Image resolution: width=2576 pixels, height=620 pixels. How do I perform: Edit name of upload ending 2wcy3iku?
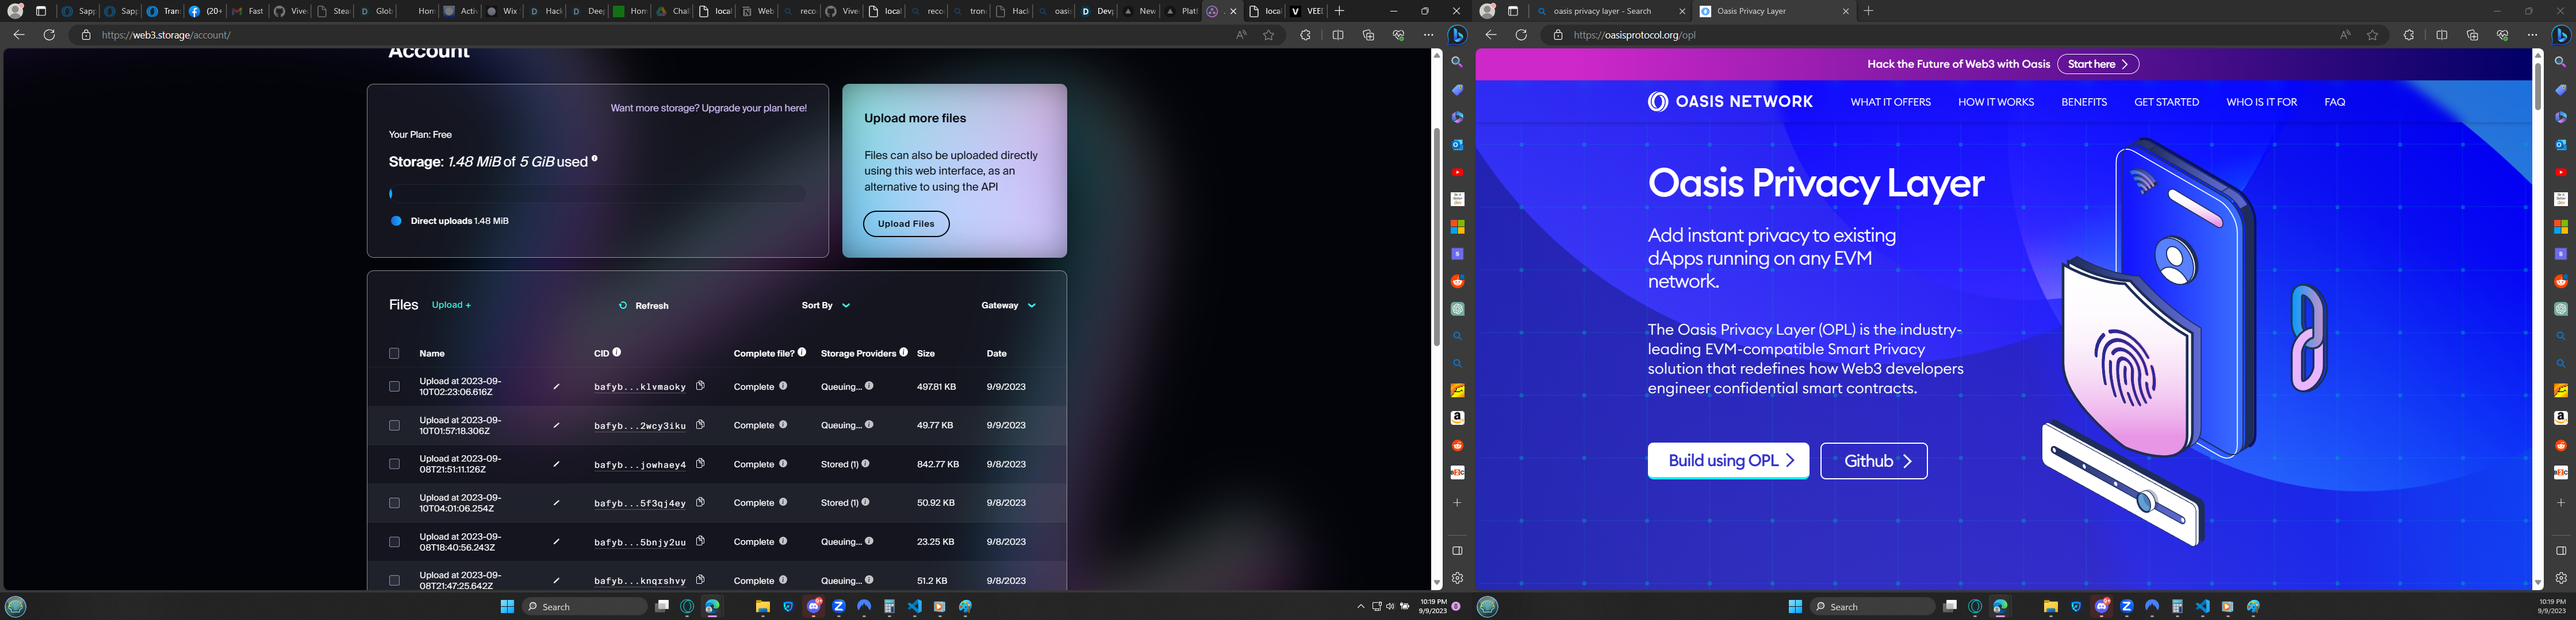point(556,425)
